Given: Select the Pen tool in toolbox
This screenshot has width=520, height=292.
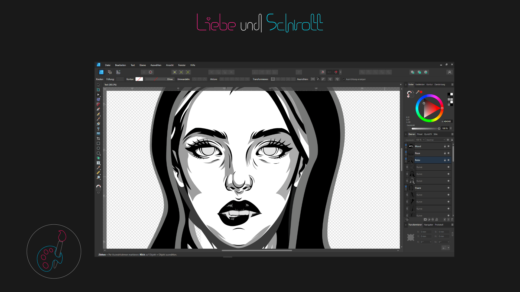Looking at the screenshot, I should pos(98,109).
